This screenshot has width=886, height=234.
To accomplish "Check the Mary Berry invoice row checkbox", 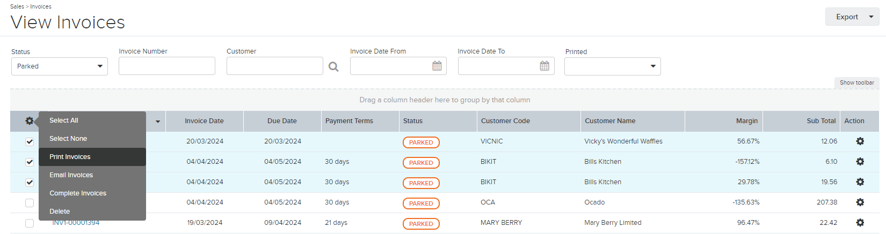I will 30,223.
